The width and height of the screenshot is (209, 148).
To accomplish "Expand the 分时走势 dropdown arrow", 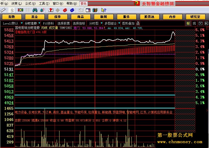I will click(x=39, y=23).
